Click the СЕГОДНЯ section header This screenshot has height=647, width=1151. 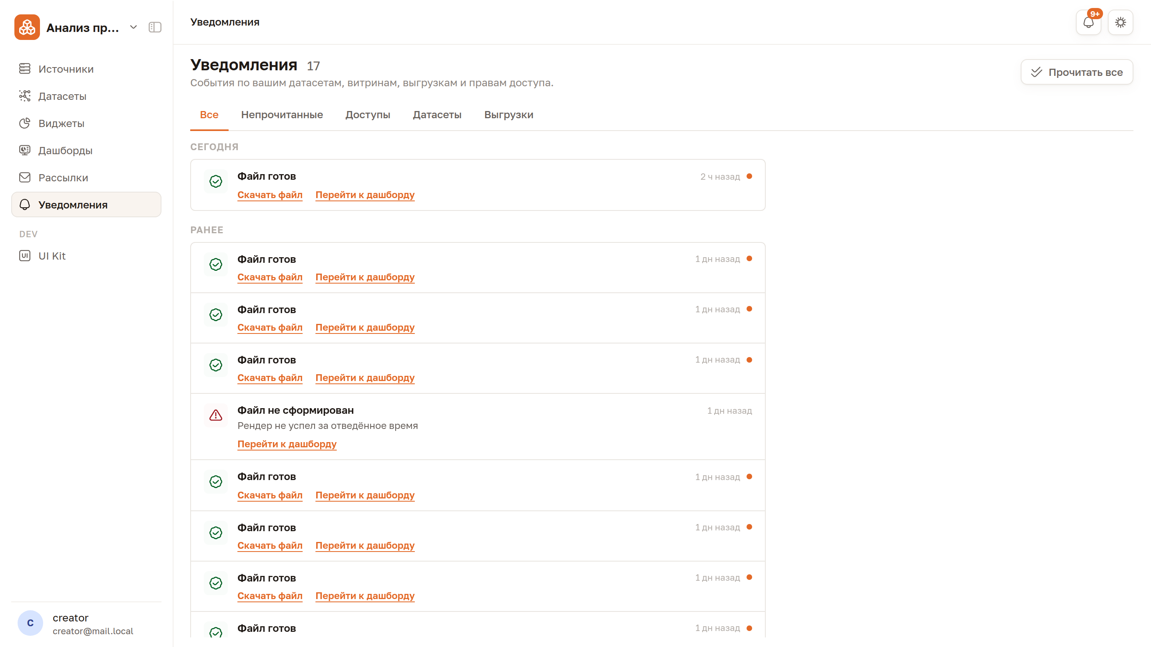point(214,147)
